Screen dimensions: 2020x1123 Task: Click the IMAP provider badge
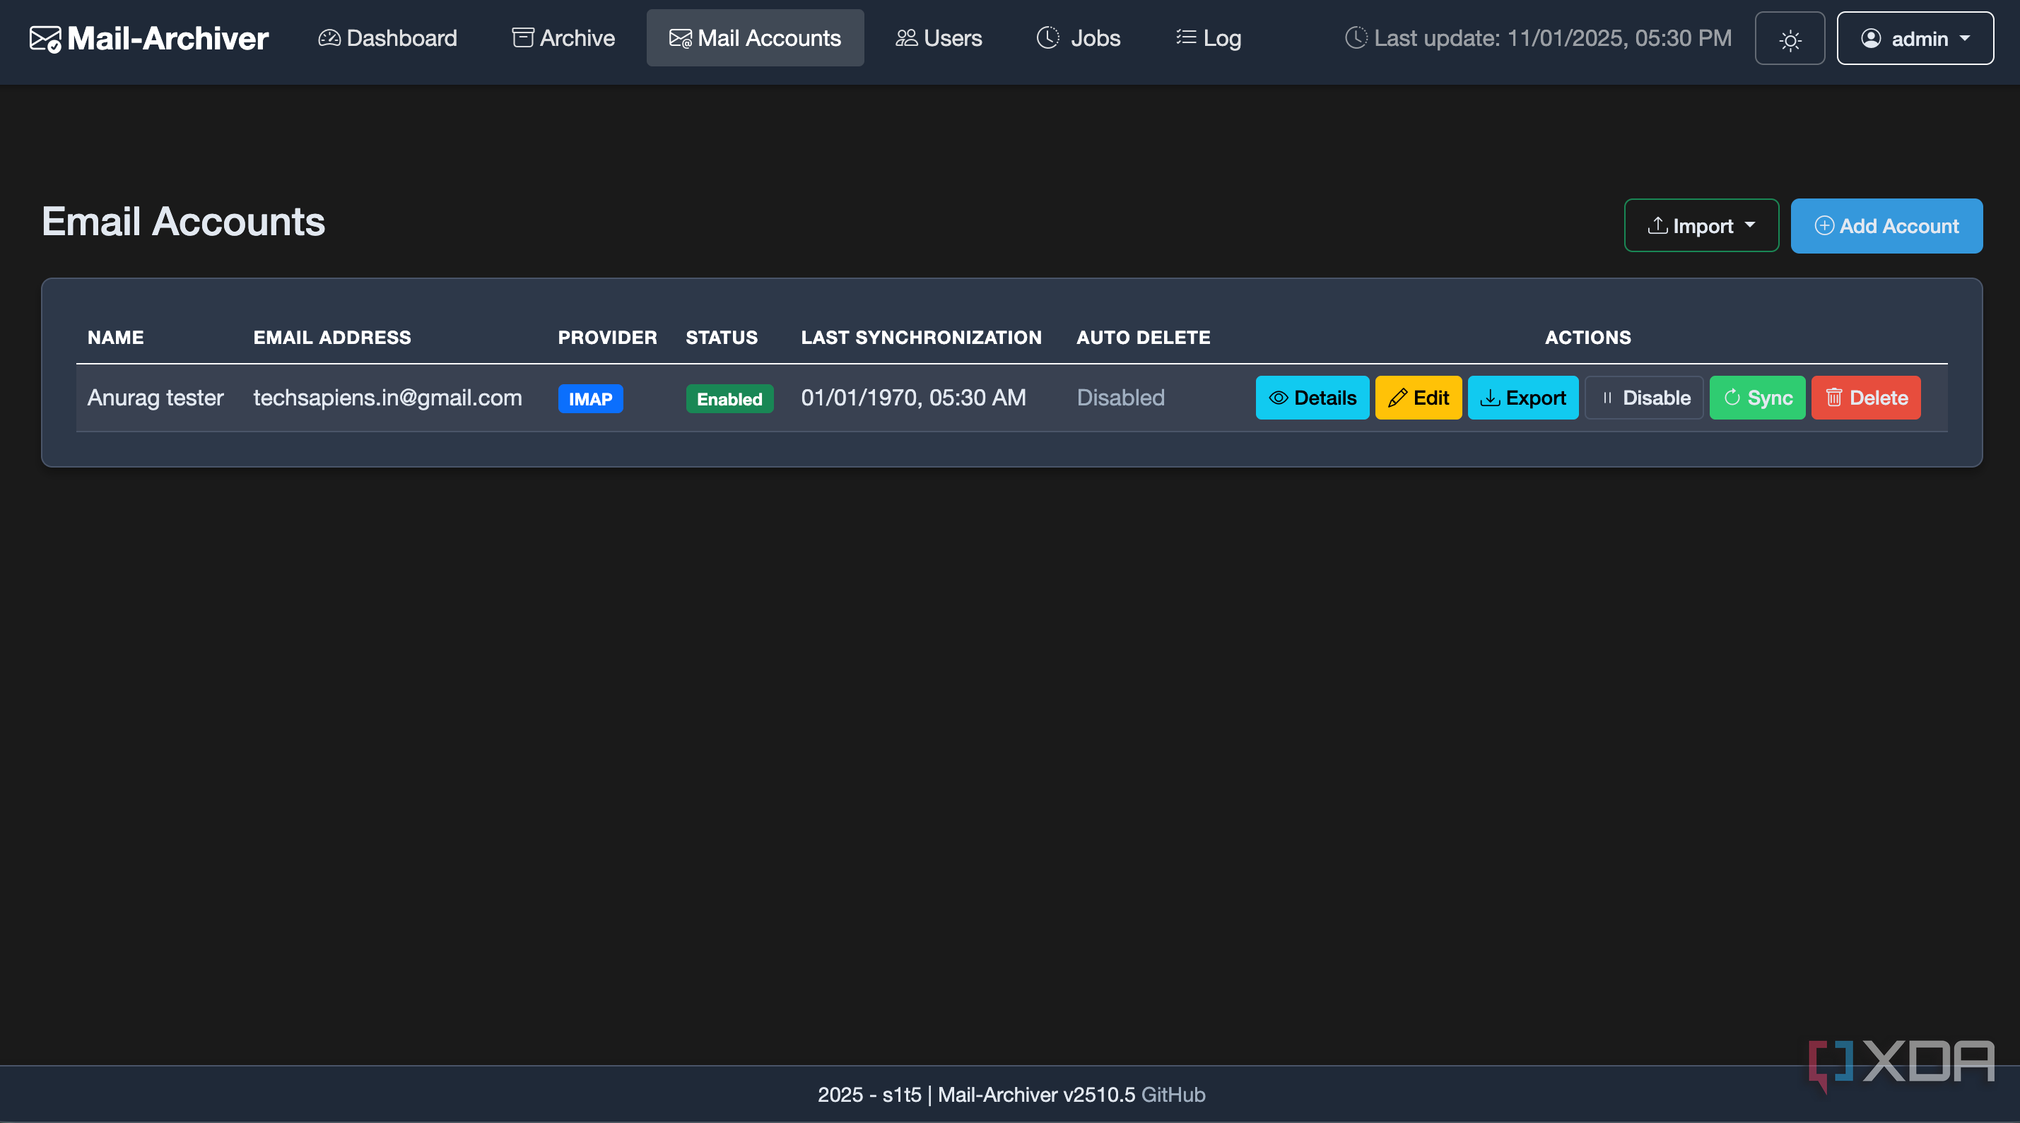tap(590, 399)
